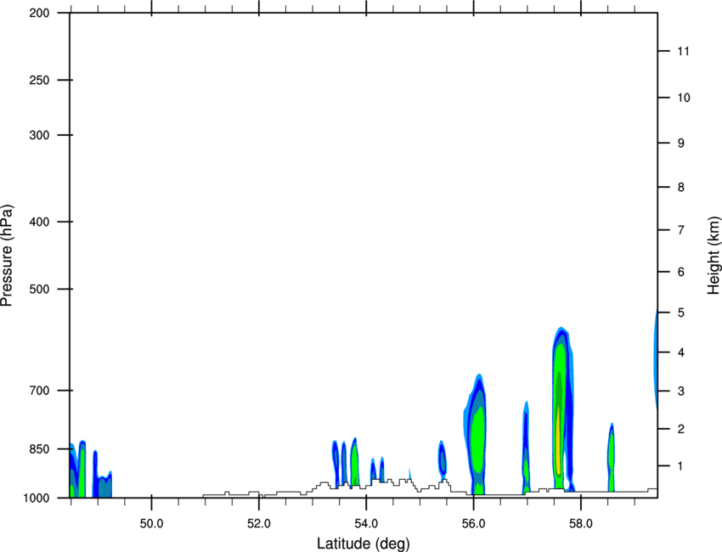722x552 pixels.
Task: Select the 850 pressure tick label
Action: pos(39,449)
